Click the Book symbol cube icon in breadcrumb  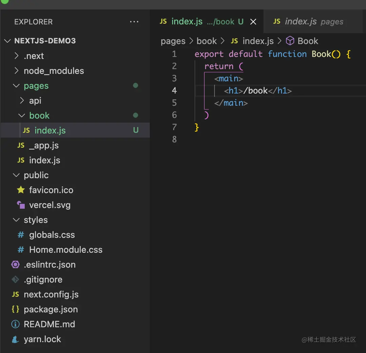pos(290,41)
